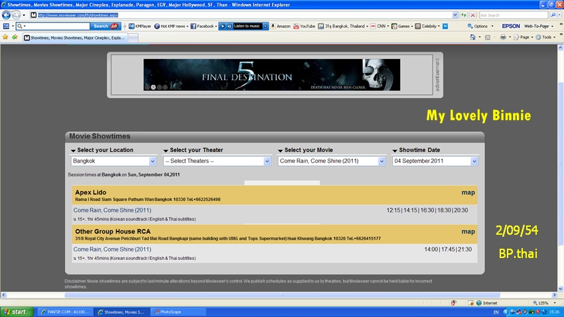Screen dimensions: 564x317
Task: Select second banner slide dot indicator
Action: (x=153, y=87)
